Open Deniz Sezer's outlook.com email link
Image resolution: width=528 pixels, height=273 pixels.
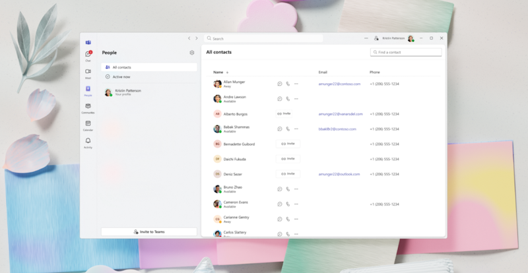click(339, 174)
